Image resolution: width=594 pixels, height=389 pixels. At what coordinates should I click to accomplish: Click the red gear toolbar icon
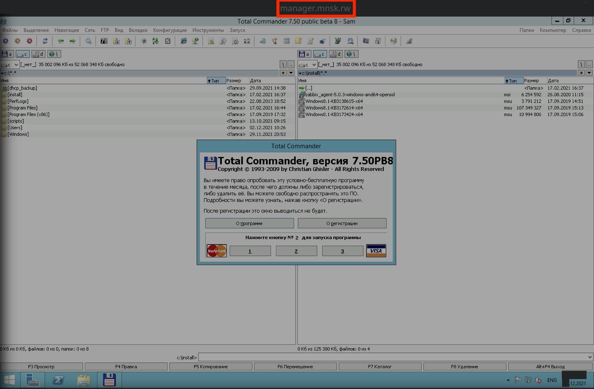point(30,41)
